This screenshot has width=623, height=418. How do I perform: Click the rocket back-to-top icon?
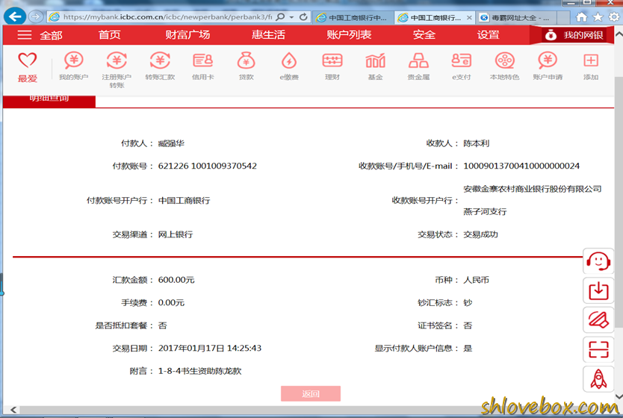(598, 378)
